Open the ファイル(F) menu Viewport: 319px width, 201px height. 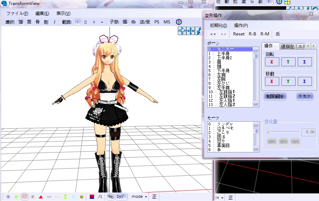click(x=17, y=13)
